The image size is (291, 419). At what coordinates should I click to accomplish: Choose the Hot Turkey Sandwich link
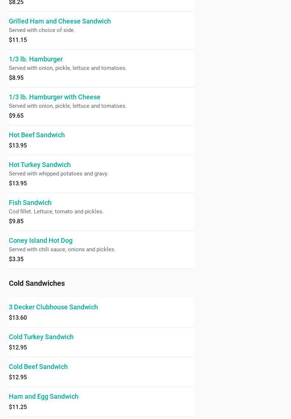pyautogui.click(x=40, y=165)
